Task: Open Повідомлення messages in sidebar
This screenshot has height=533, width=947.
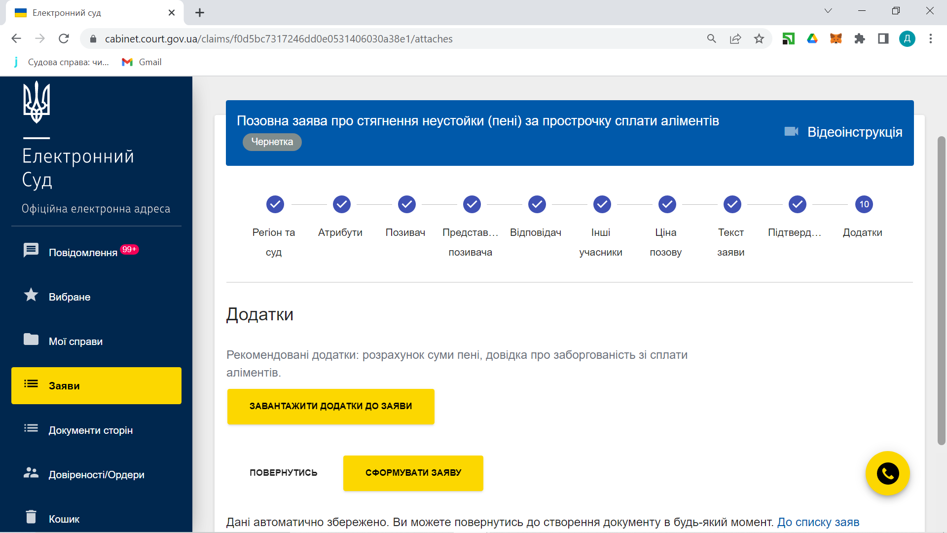Action: click(x=82, y=252)
